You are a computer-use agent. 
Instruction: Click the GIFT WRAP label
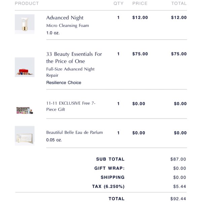tap(109, 168)
